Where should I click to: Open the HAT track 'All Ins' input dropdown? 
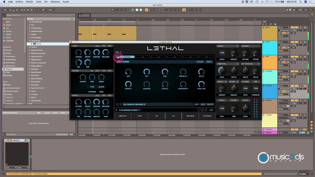click(283, 57)
